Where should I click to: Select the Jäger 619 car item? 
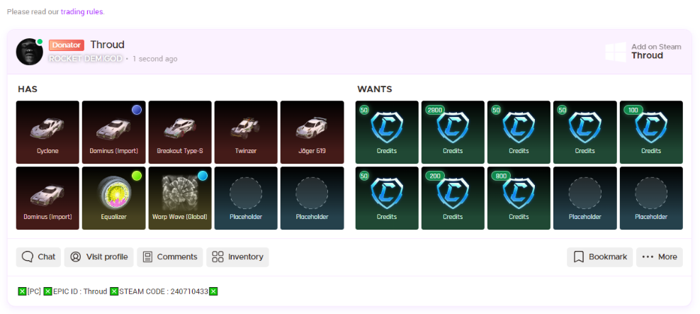tap(312, 133)
